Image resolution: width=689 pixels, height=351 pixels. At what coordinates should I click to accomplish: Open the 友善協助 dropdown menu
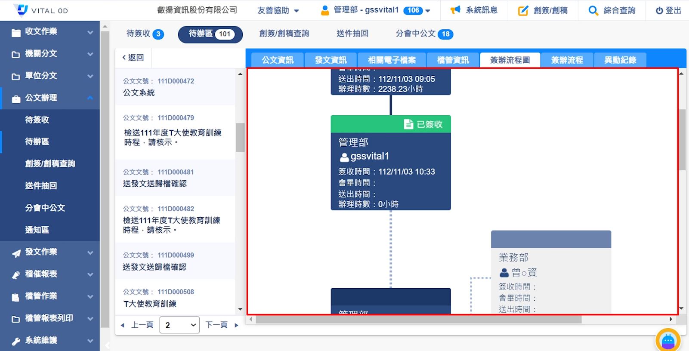click(278, 10)
